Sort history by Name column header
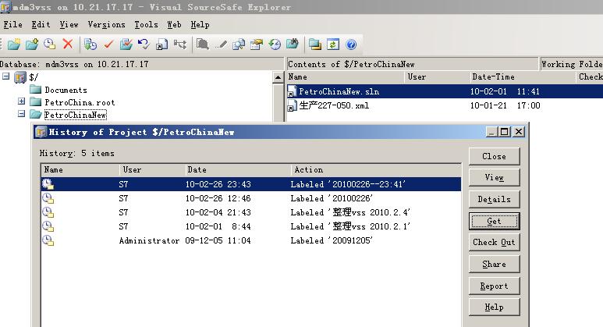Image resolution: width=603 pixels, height=327 pixels. point(80,169)
